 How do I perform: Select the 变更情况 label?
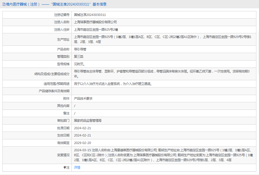point(63,155)
